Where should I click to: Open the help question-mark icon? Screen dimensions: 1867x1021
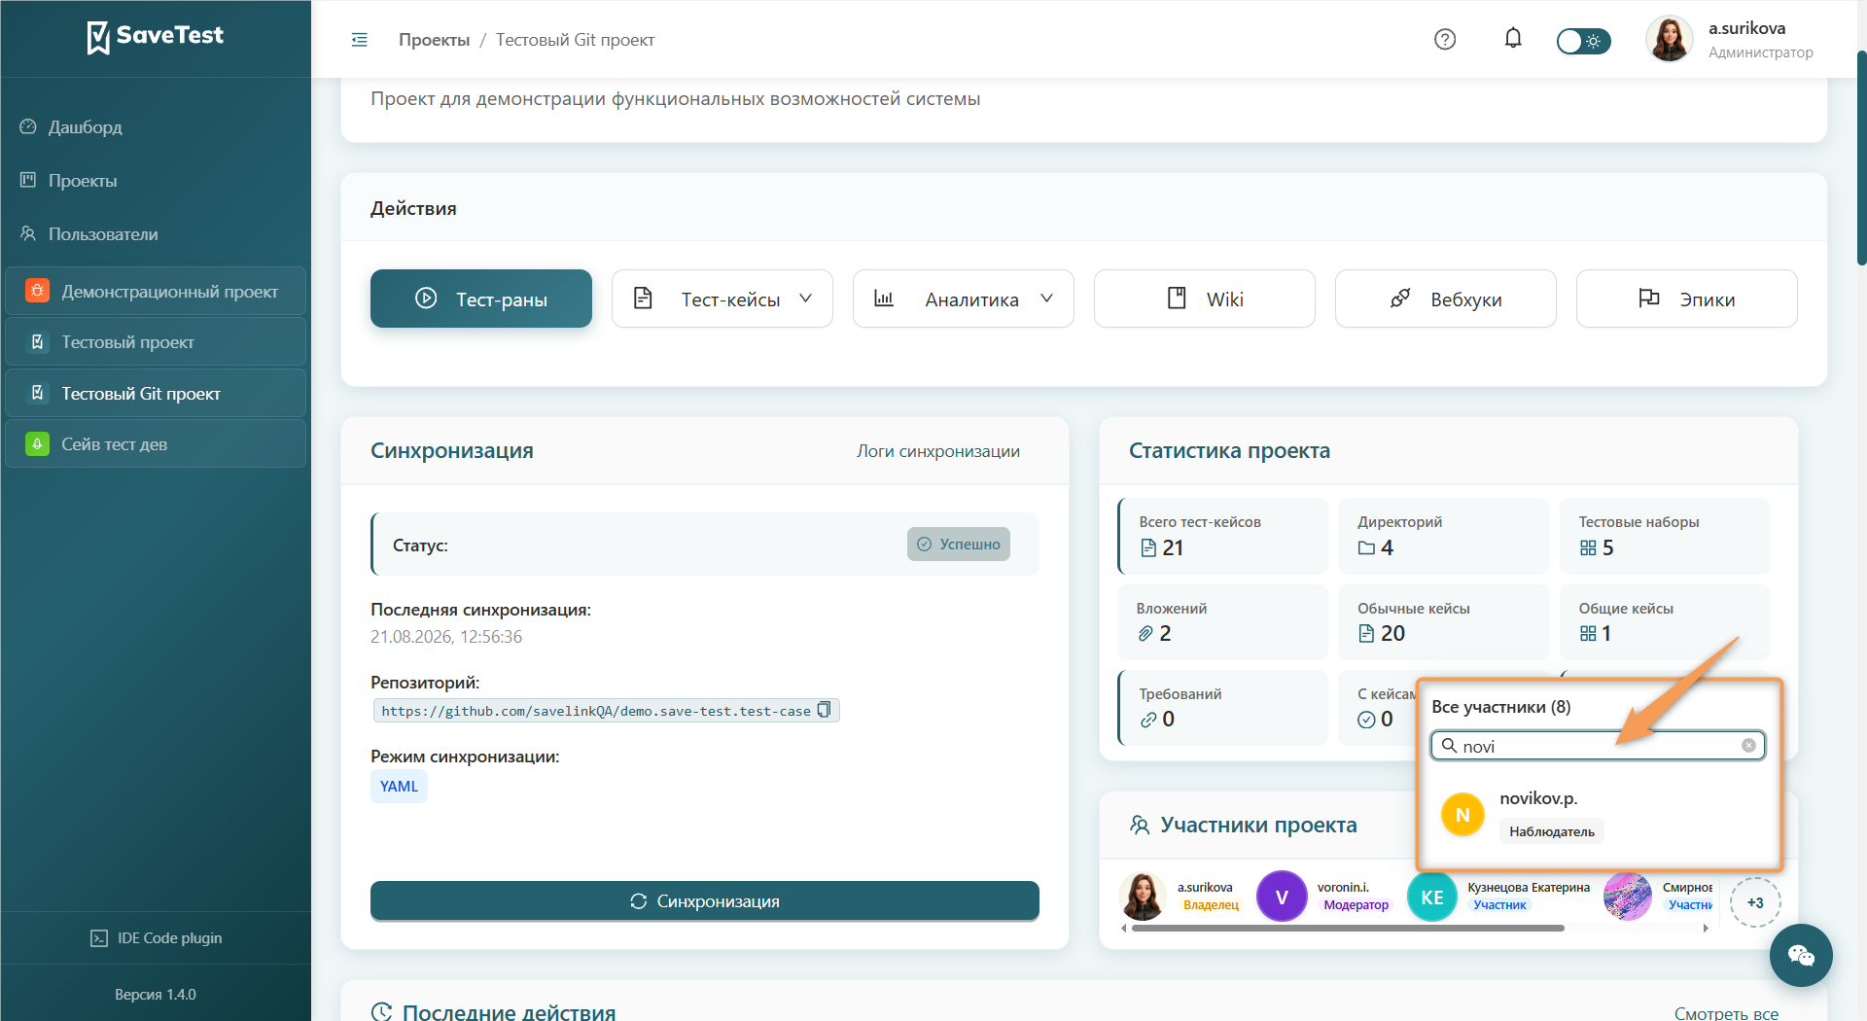coord(1445,40)
